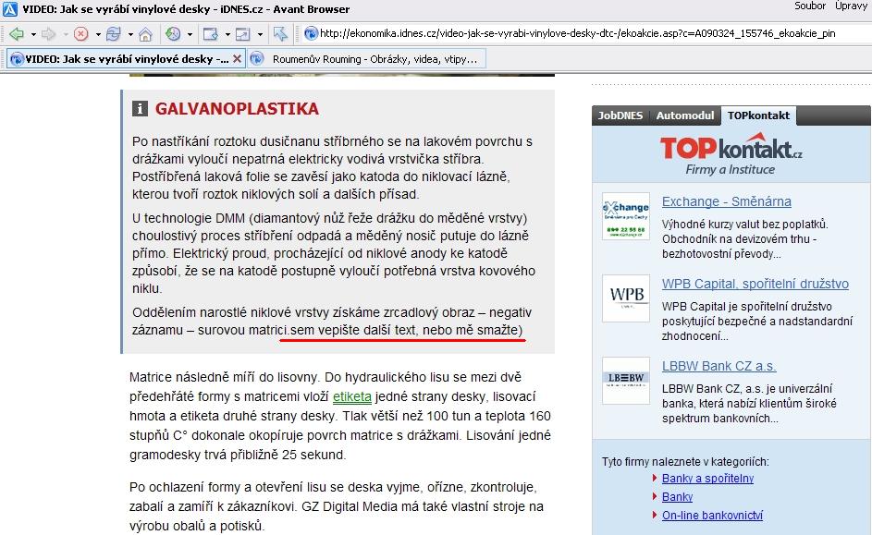
Task: Open the Exchange - Směnárna link
Action: (x=726, y=201)
